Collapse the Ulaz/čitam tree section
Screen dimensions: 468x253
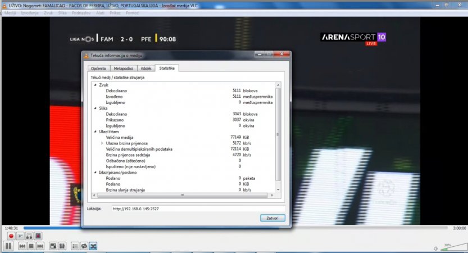(95, 132)
